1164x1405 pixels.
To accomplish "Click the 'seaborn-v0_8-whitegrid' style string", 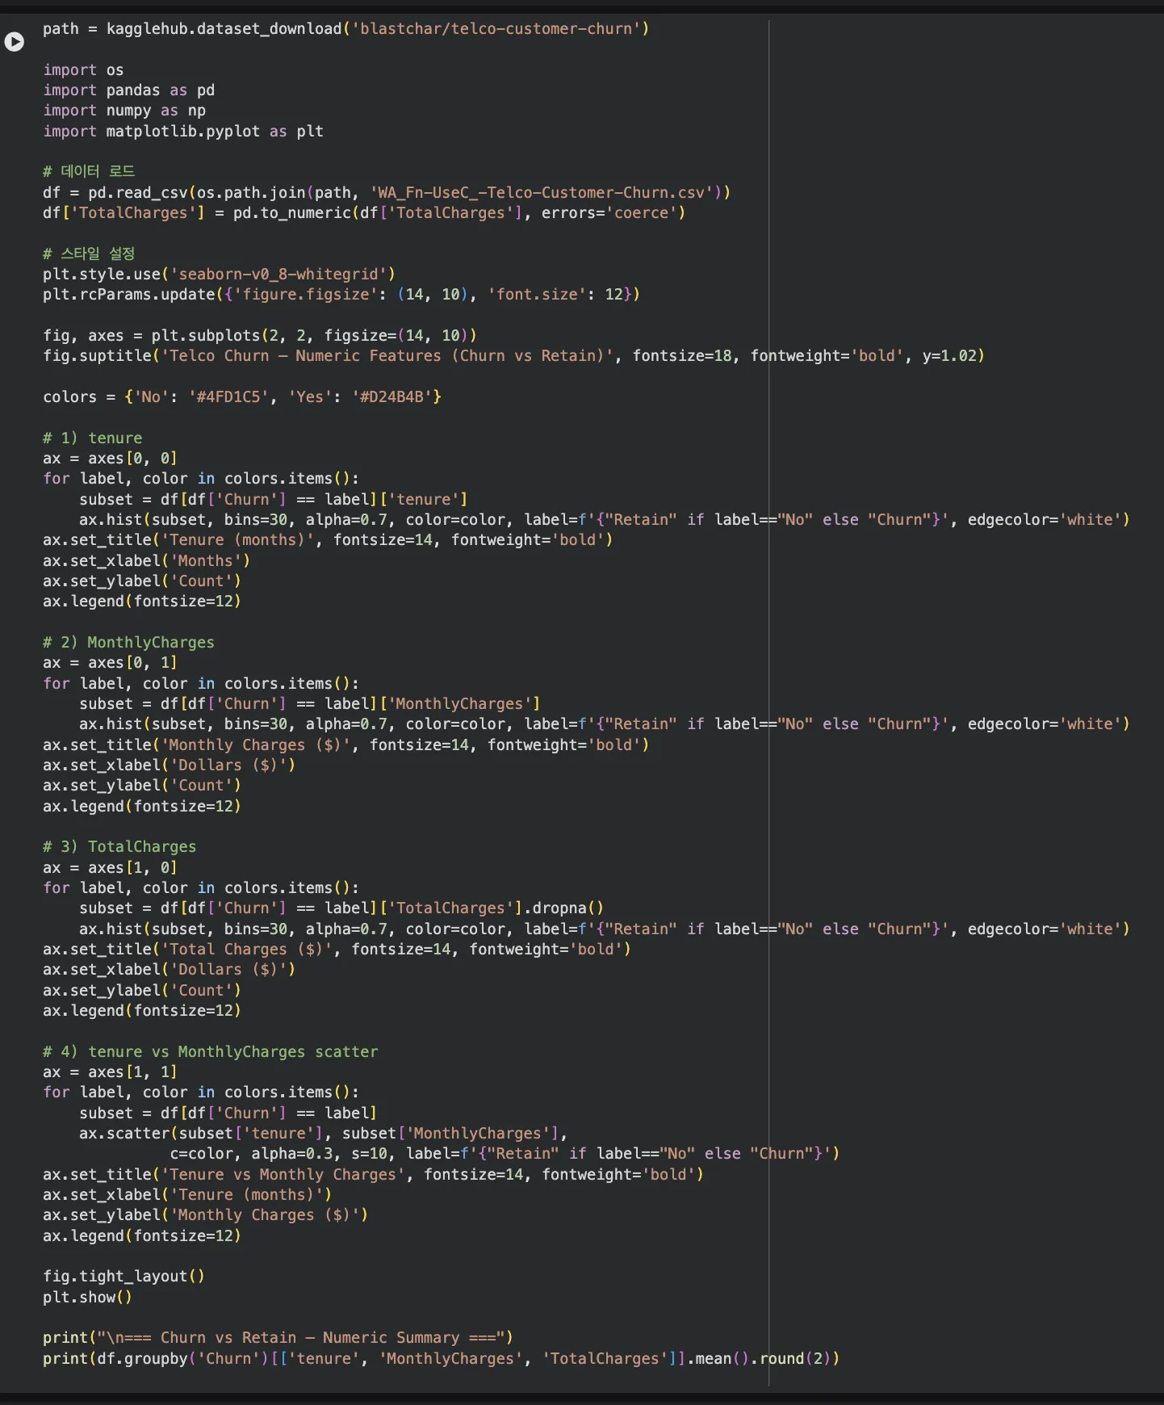I will tap(283, 275).
